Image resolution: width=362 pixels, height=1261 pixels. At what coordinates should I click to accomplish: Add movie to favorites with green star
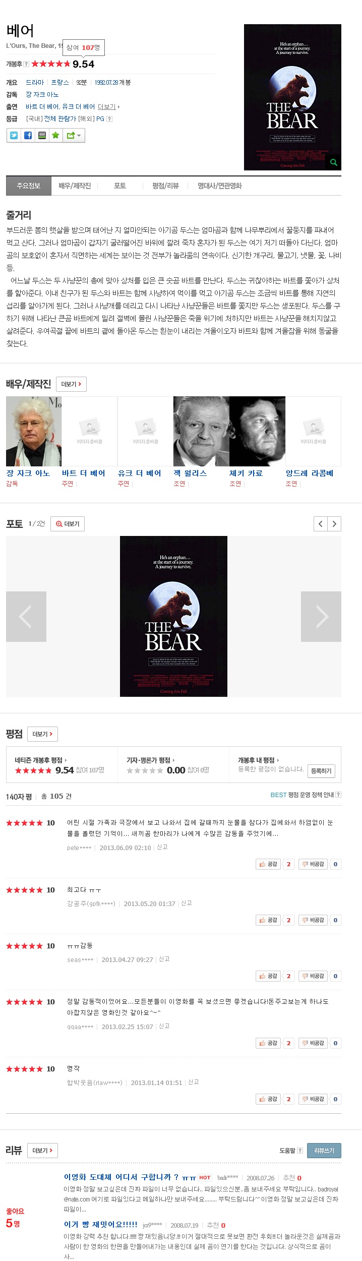(56, 135)
